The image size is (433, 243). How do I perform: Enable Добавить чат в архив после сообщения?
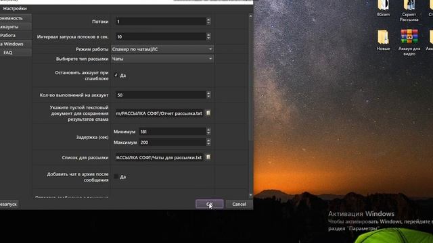[116, 177]
